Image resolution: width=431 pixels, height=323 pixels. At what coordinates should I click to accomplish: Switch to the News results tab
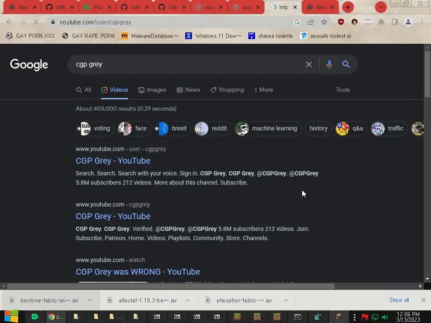(x=188, y=90)
